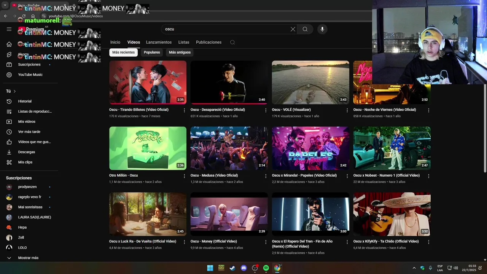
Task: Click the Windows Start button
Action: point(210,268)
